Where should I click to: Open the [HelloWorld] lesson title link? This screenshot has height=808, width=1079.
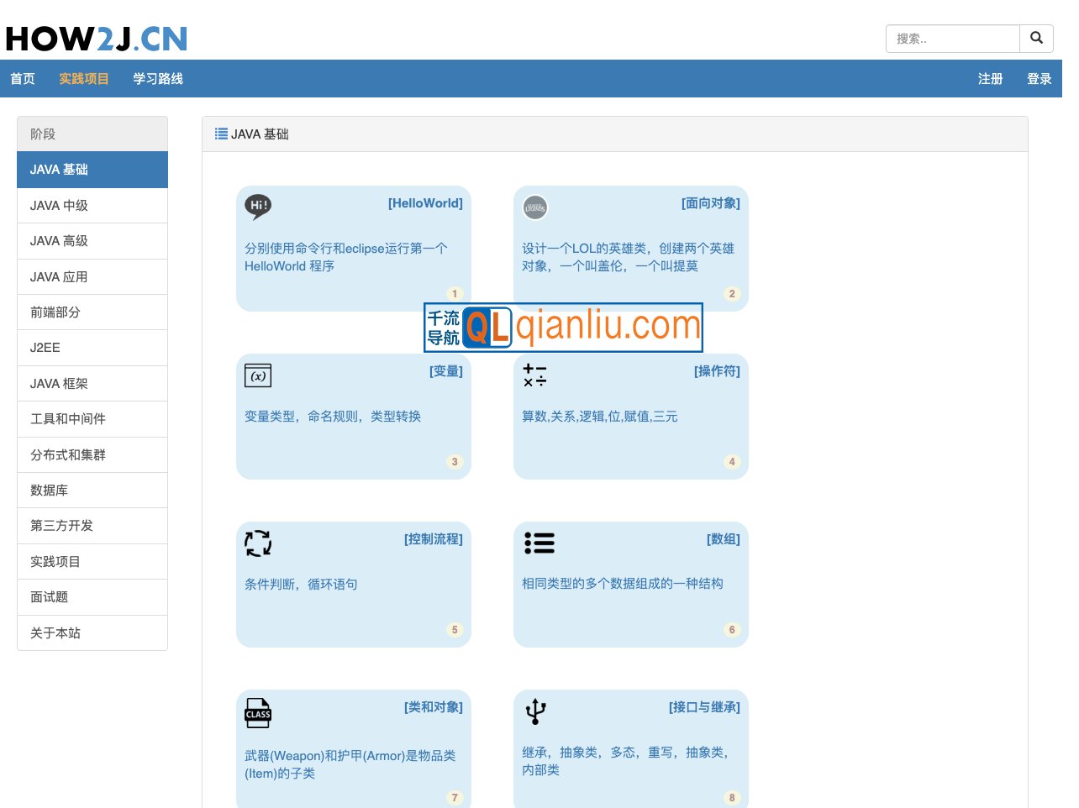coord(425,203)
